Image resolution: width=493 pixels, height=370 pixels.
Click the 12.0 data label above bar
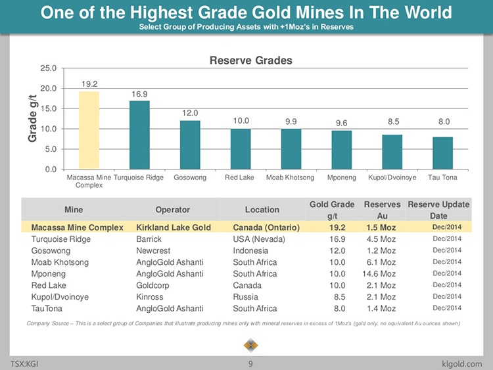(190, 113)
